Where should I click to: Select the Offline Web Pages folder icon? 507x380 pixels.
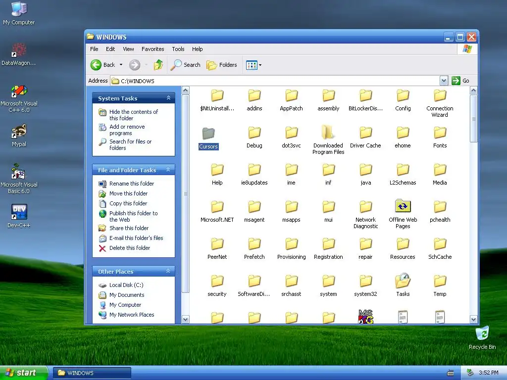[403, 206]
